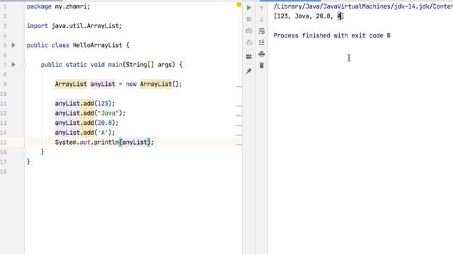Click the Down the Stack Trace arrow
This screenshot has height=254, width=453.
click(x=262, y=19)
